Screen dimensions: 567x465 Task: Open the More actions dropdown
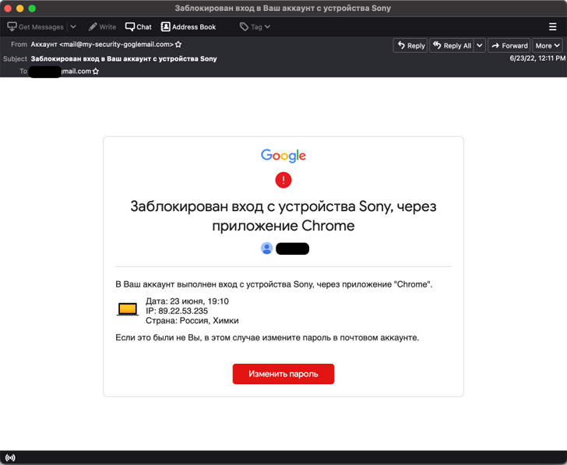(548, 45)
